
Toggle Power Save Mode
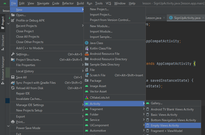point(47,128)
